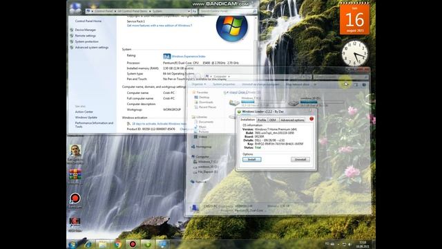The height and width of the screenshot is (249, 442).
Task: Open Performance Information and Tools link
Action: point(94,124)
